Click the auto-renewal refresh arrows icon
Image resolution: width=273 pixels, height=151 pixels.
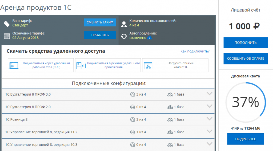[x=124, y=36]
